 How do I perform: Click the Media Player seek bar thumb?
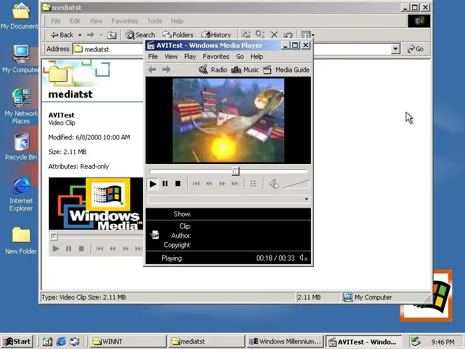[235, 171]
